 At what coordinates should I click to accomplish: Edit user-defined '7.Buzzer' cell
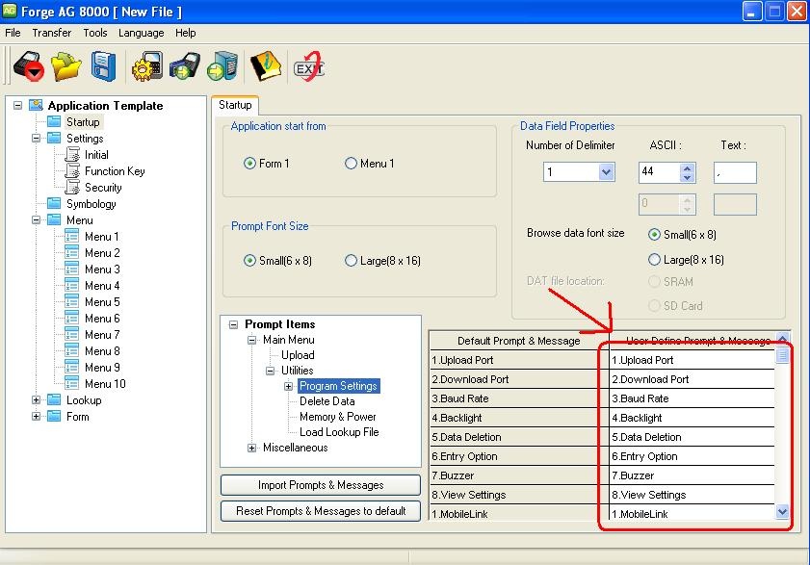pyautogui.click(x=692, y=475)
